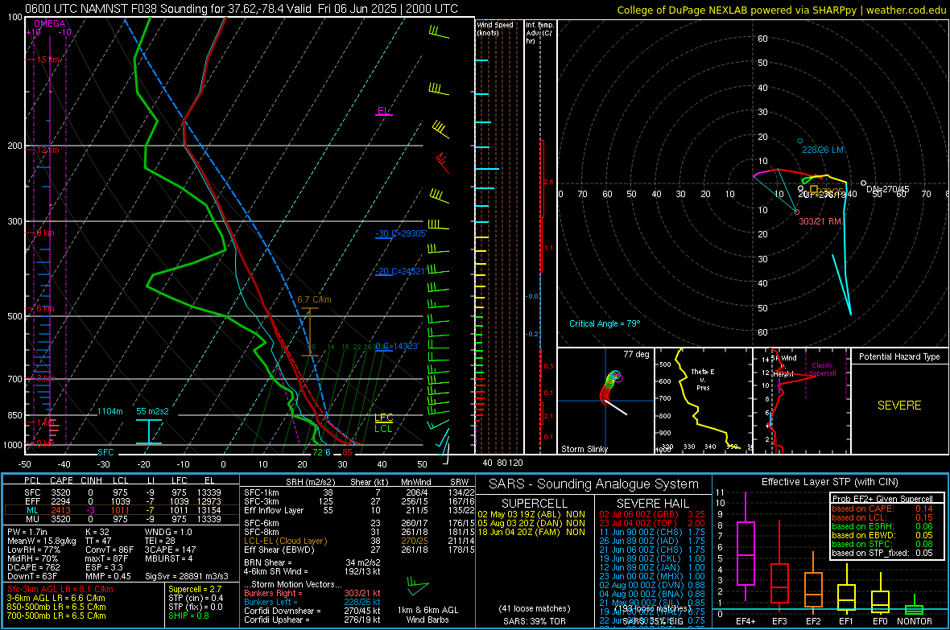Select the MU parcel row
The width and height of the screenshot is (950, 630).
coord(122,519)
